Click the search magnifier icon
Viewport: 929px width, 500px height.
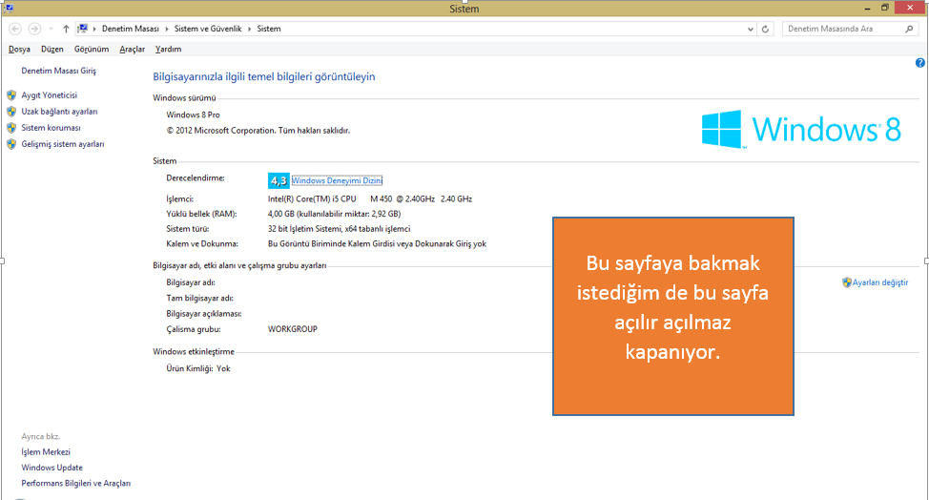coord(909,29)
